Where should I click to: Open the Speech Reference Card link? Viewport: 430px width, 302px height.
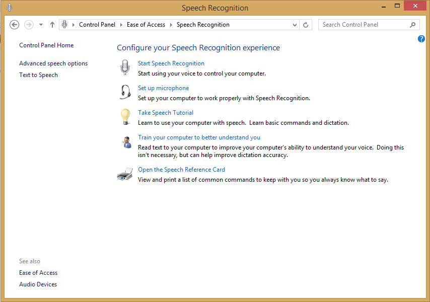[182, 170]
